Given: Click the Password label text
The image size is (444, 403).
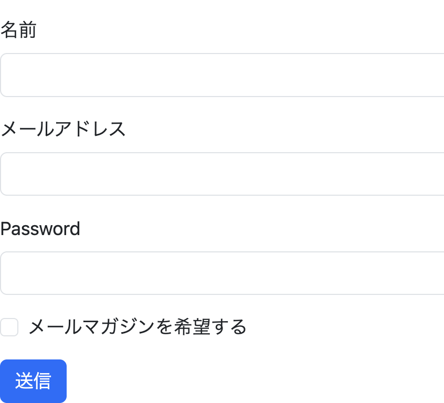Looking at the screenshot, I should coord(40,229).
